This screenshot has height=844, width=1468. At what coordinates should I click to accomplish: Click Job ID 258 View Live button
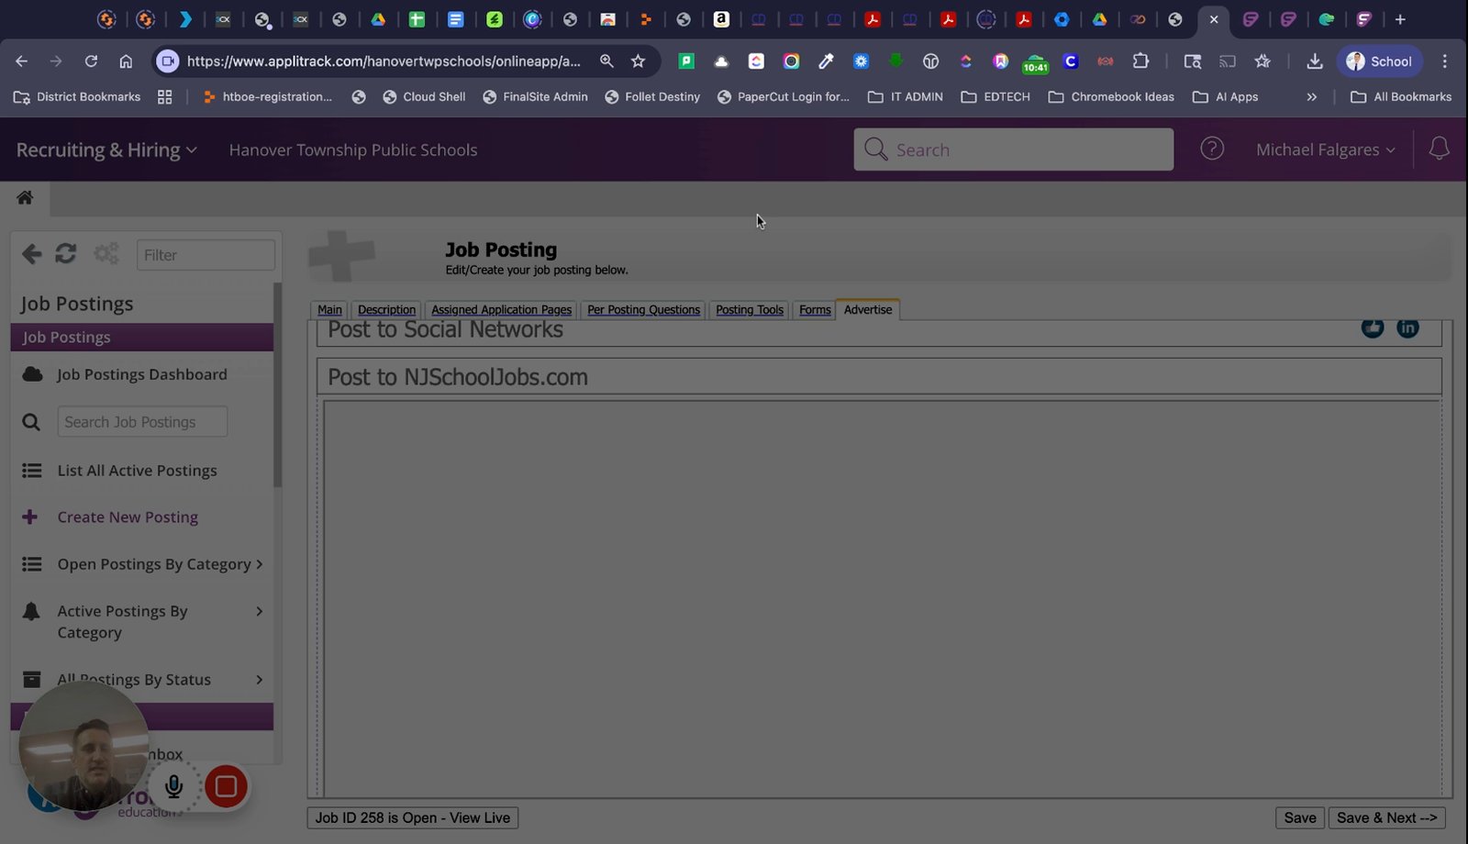click(x=413, y=817)
